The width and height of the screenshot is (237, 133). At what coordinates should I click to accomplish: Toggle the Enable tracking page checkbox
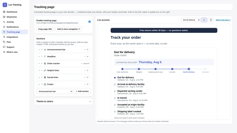[x=89, y=22]
